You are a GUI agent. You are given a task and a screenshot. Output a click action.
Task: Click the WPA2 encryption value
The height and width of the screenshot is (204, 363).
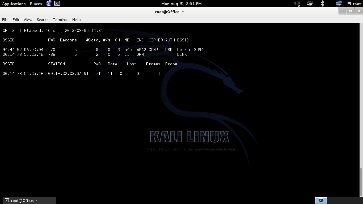141,50
